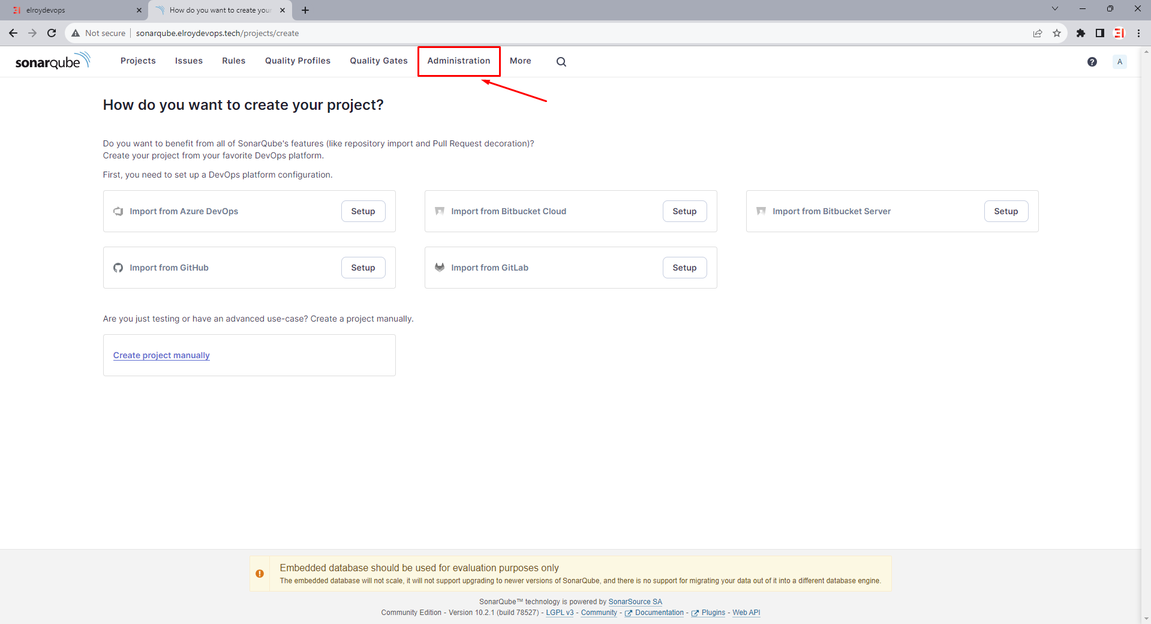
Task: Open the Web API footer link
Action: click(746, 613)
